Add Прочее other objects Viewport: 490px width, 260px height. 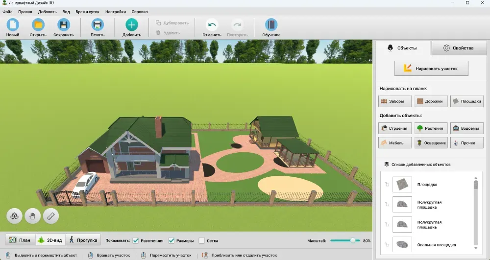(467, 142)
